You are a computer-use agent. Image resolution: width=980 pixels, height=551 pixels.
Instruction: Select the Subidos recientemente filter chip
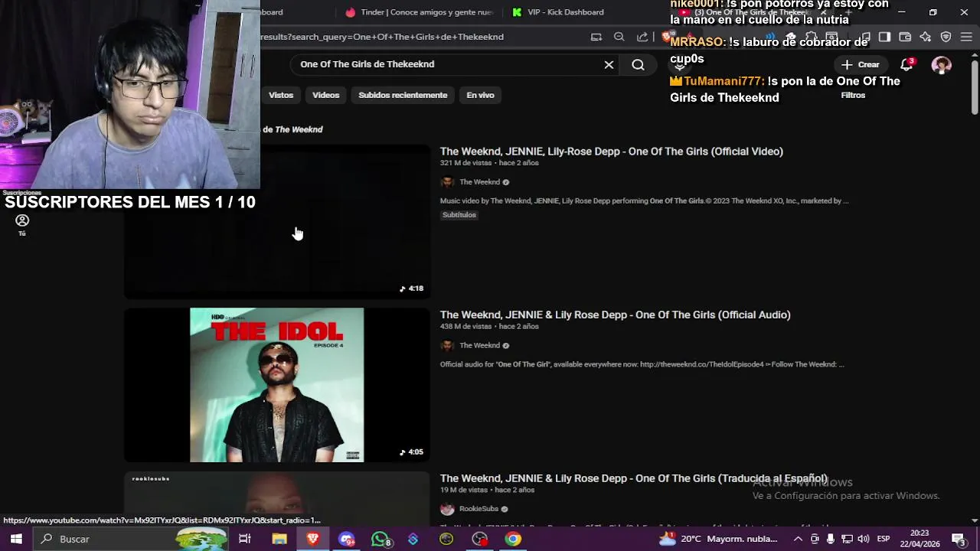403,95
